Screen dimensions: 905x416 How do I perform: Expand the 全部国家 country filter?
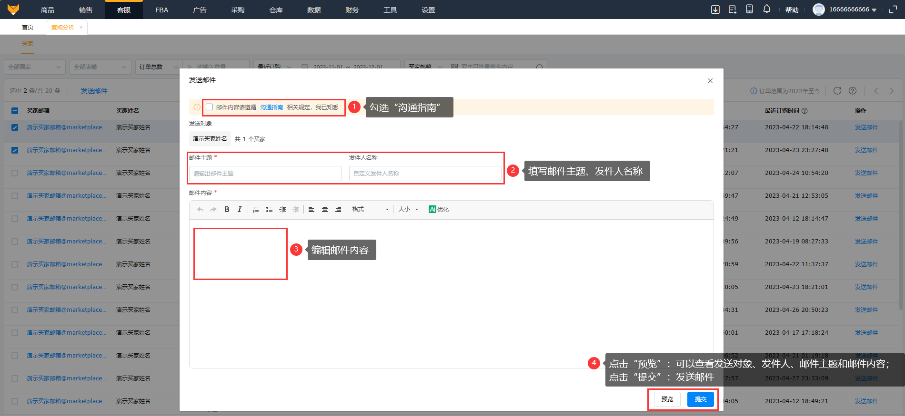(x=35, y=67)
